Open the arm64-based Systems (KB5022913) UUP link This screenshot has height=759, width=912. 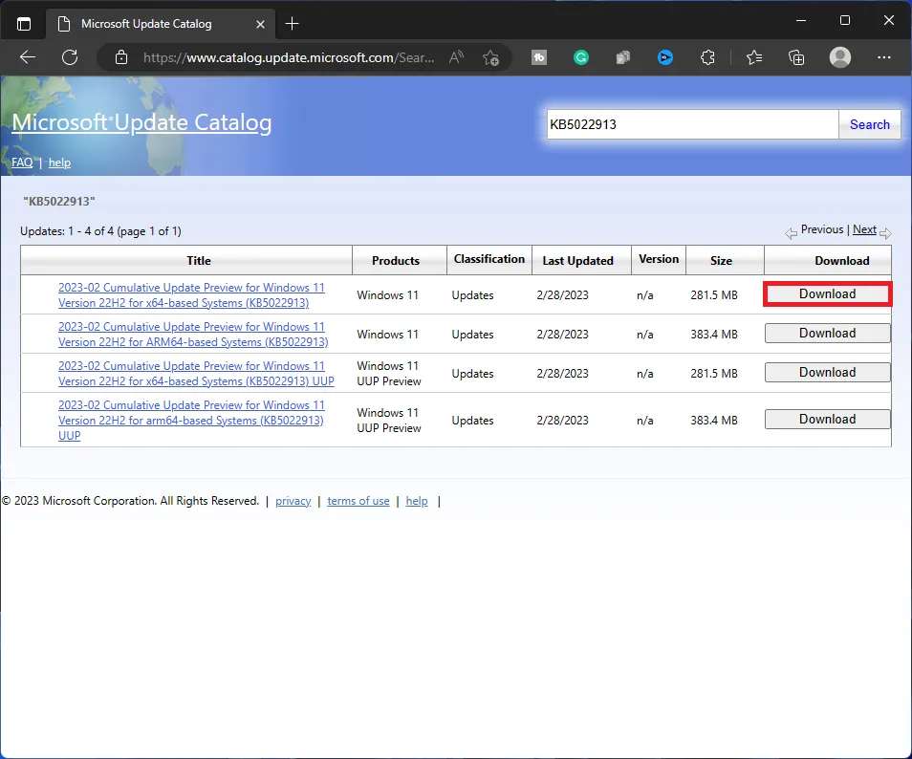coord(191,420)
